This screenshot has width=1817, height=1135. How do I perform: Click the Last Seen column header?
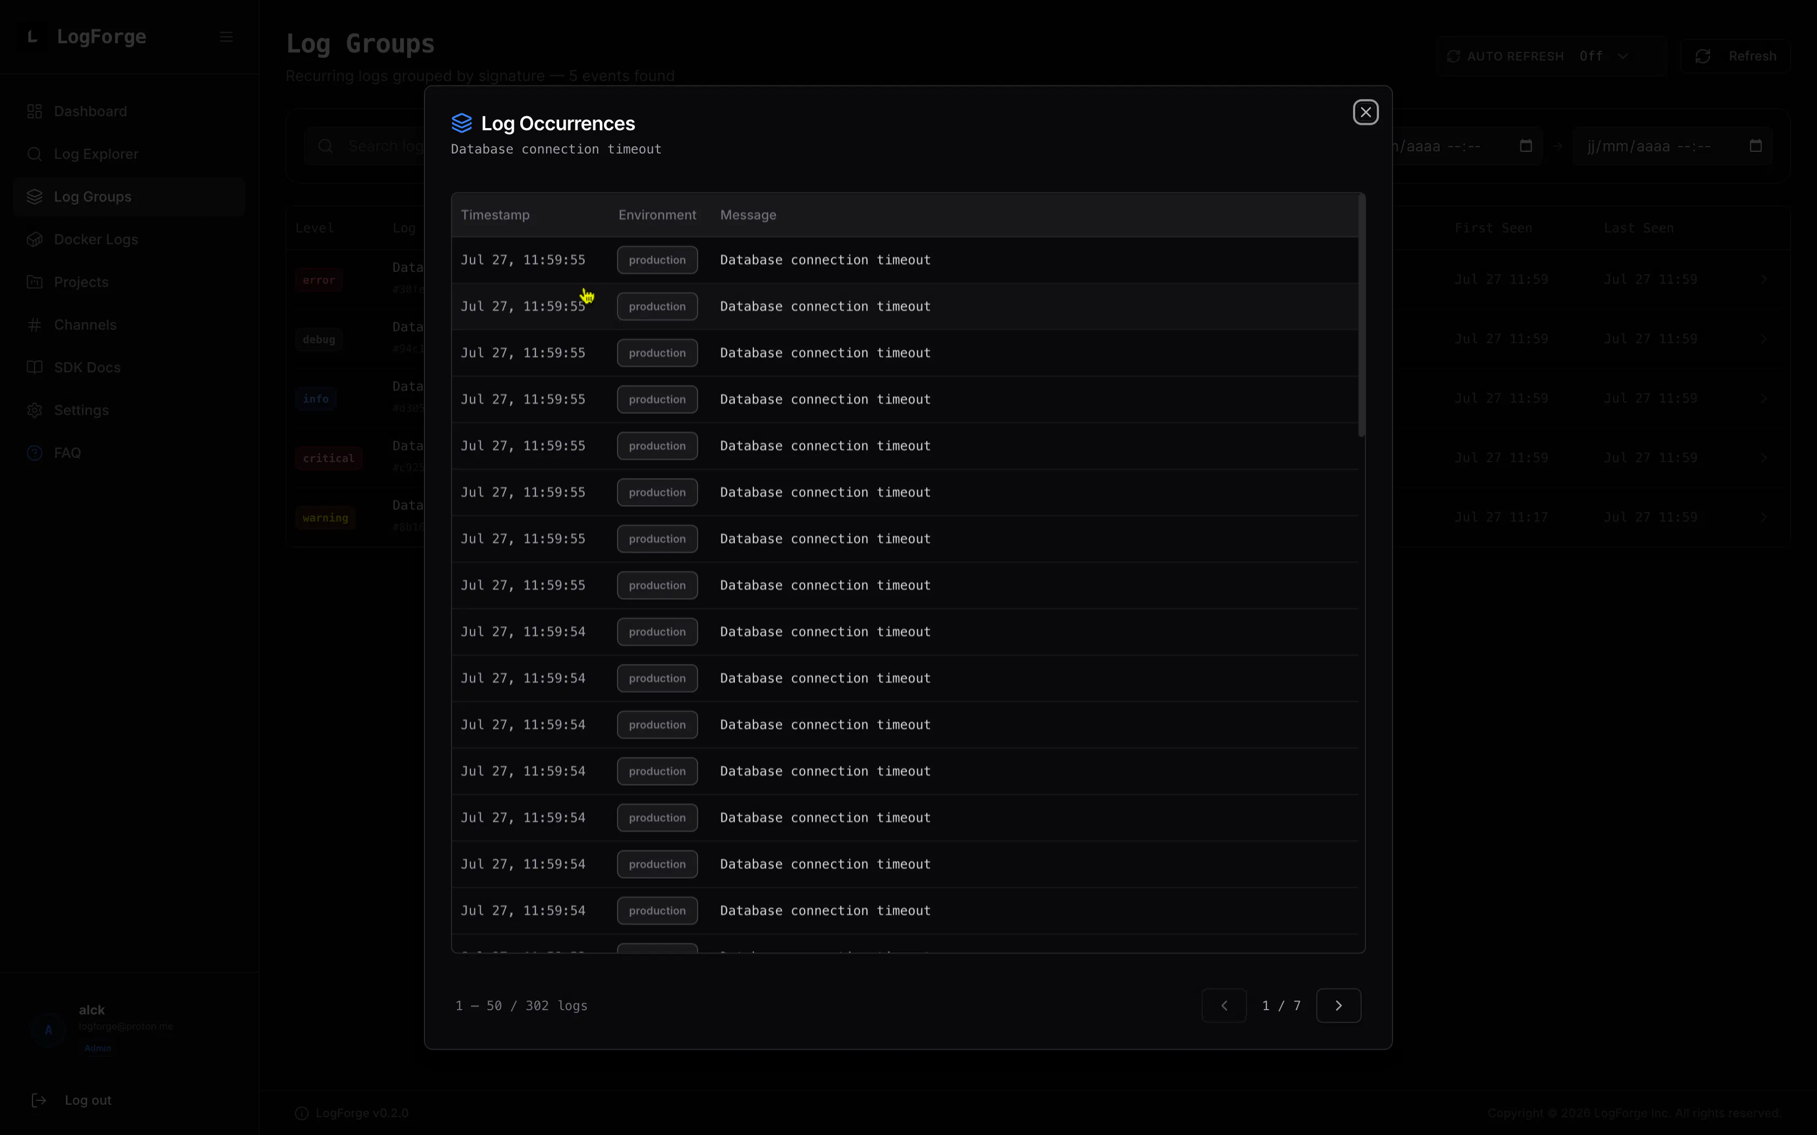tap(1639, 228)
